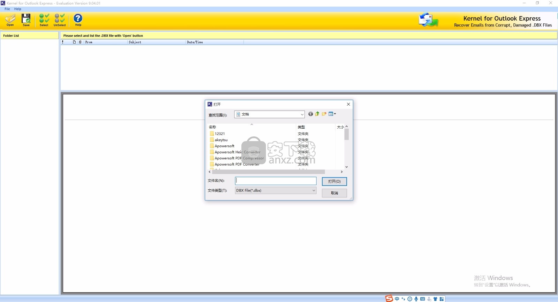The image size is (558, 302).
Task: Click the 打开(O) button
Action: tap(334, 181)
